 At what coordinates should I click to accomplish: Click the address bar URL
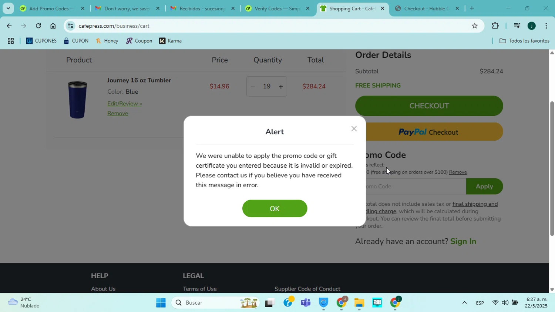coord(114,26)
